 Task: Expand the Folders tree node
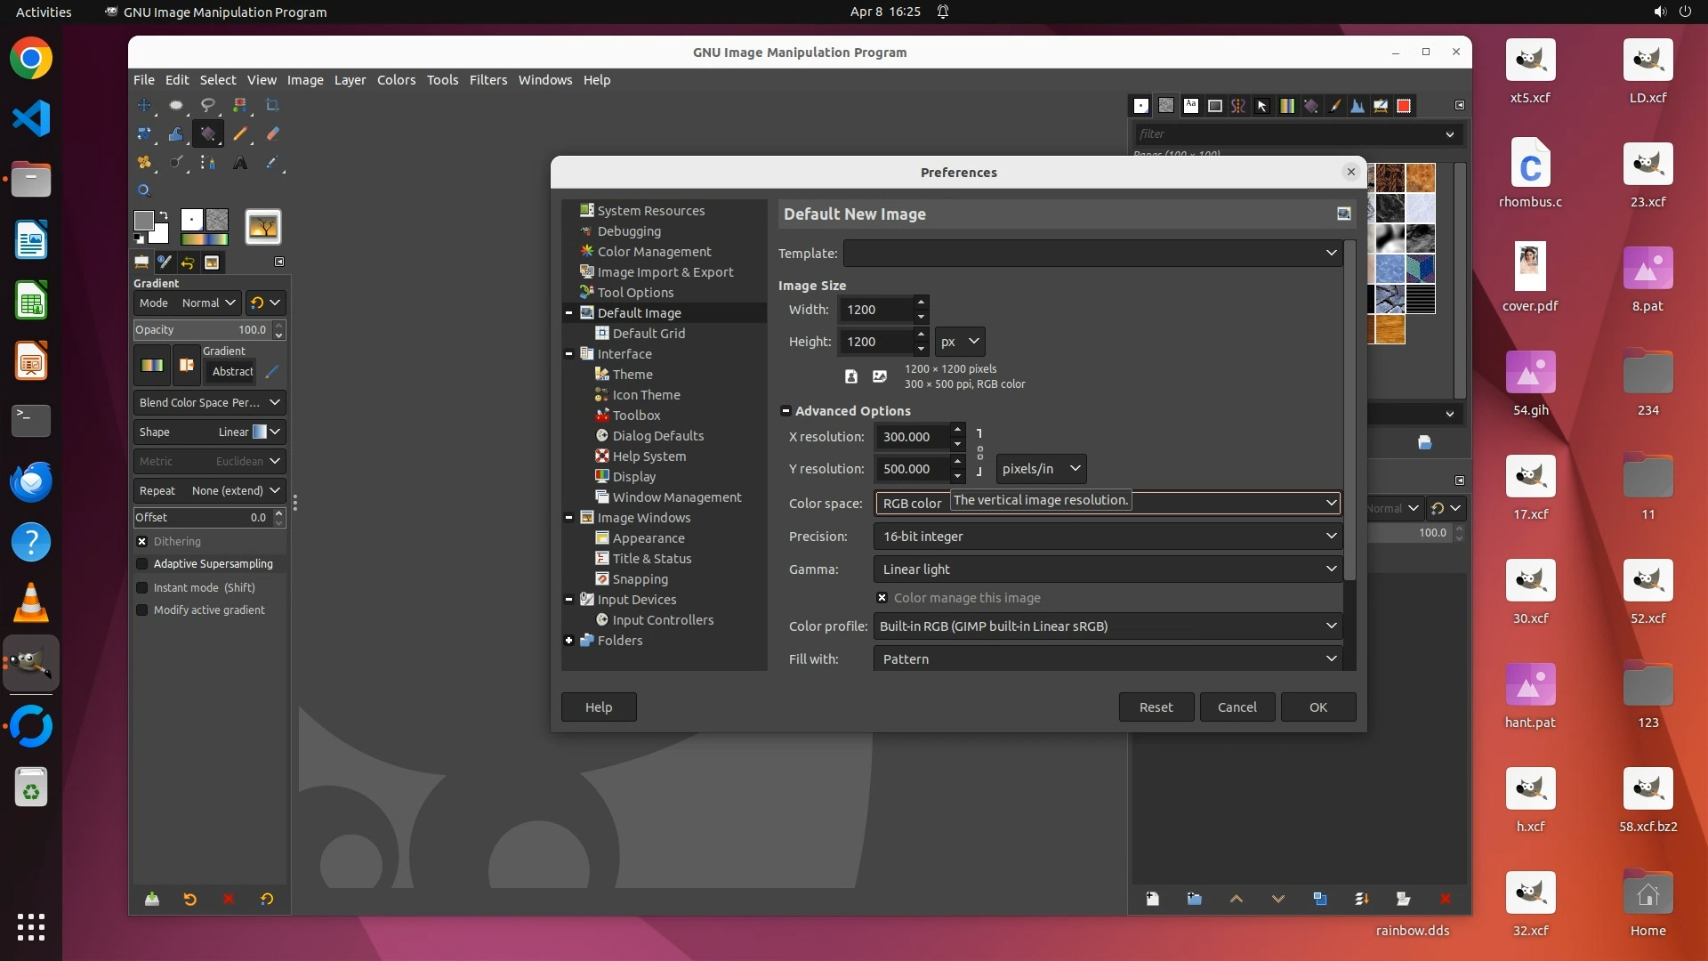tap(569, 641)
